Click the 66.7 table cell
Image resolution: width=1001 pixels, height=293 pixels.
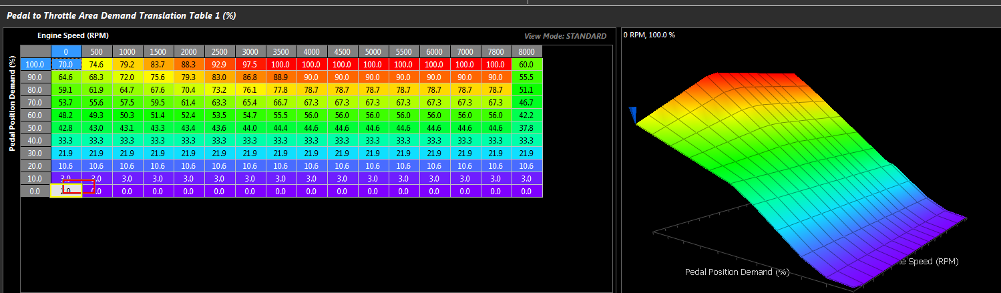coord(281,103)
